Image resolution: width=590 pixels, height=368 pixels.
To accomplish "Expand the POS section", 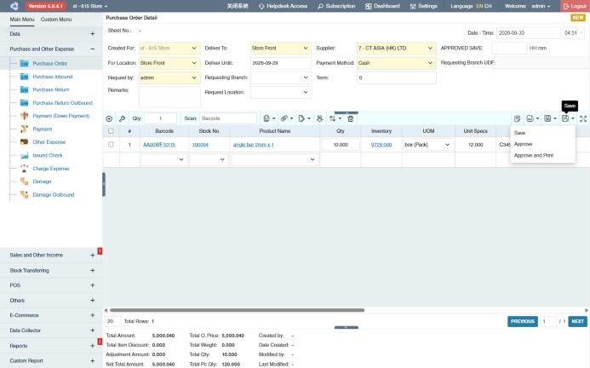I will pyautogui.click(x=93, y=285).
